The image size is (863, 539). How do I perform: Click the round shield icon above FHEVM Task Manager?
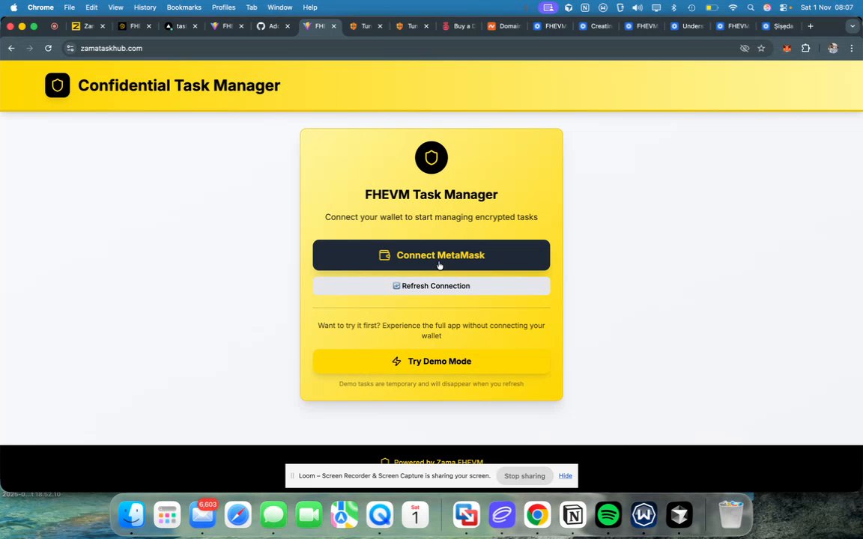coord(431,158)
